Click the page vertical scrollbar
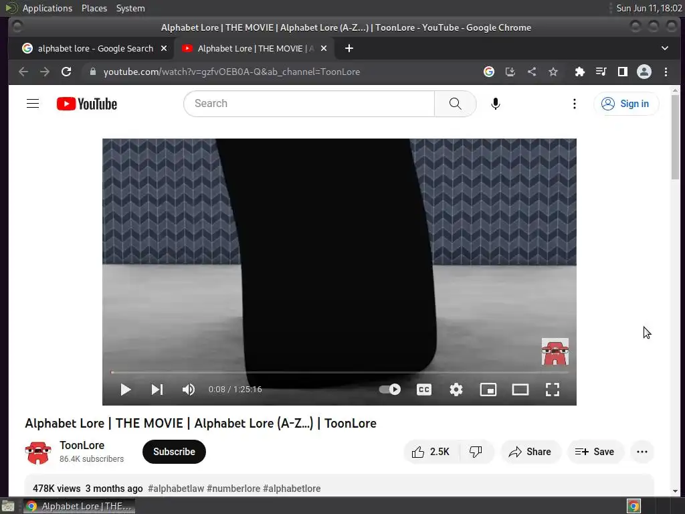This screenshot has height=514, width=685. pyautogui.click(x=676, y=137)
